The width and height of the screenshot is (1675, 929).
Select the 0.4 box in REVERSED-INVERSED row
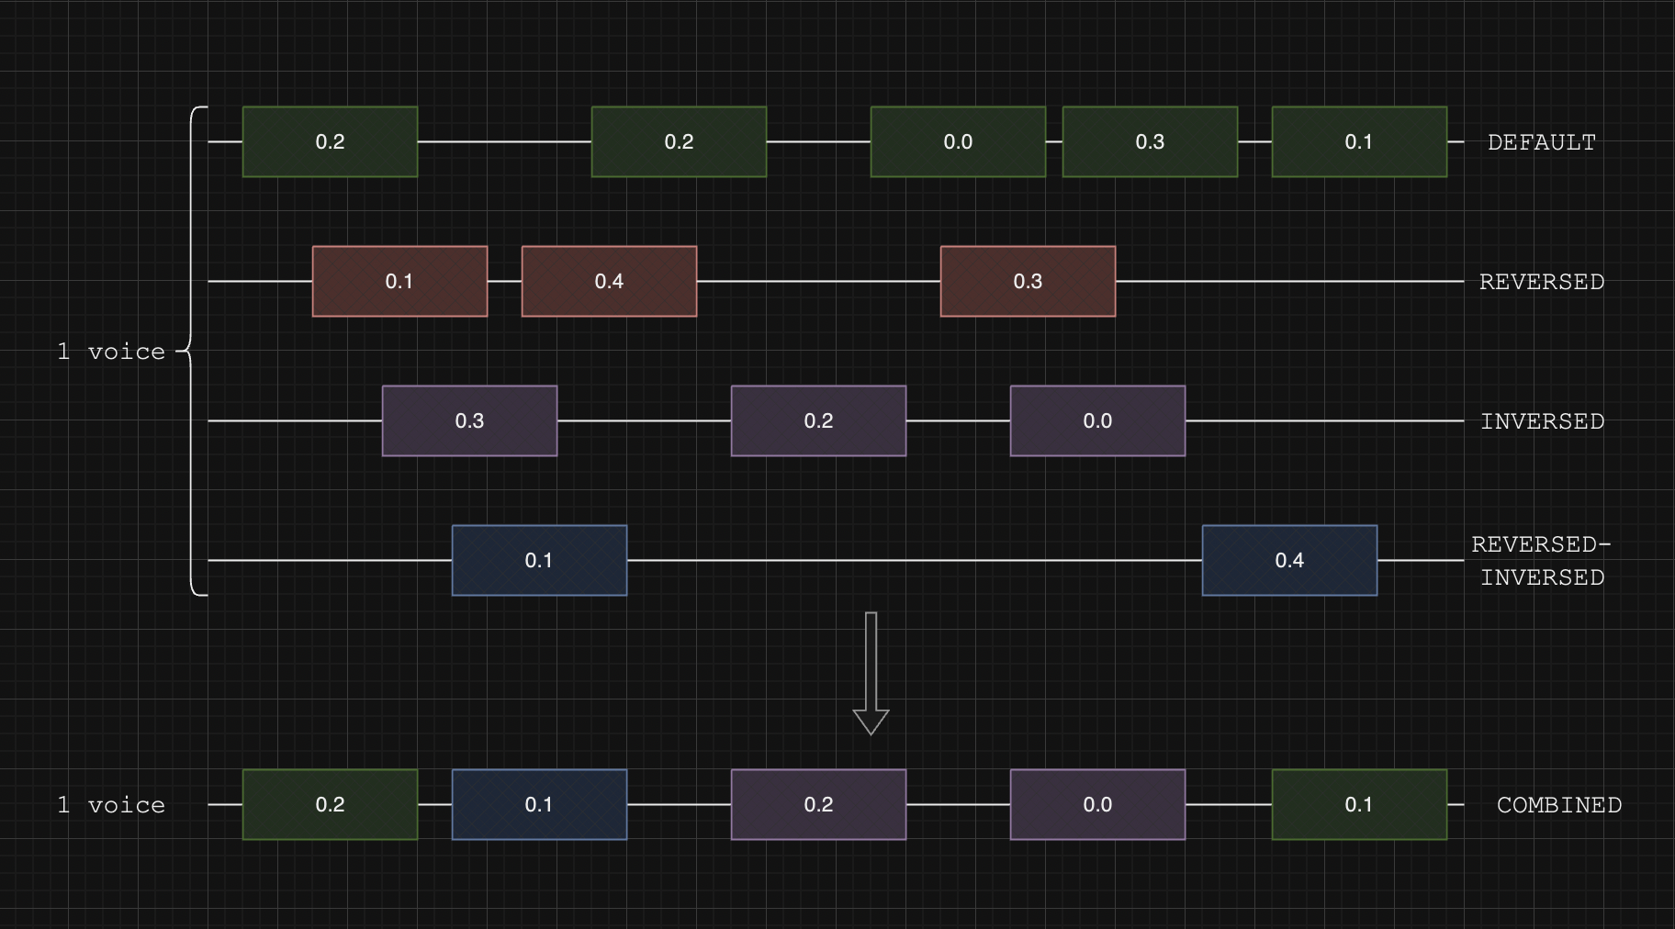pyautogui.click(x=1289, y=560)
